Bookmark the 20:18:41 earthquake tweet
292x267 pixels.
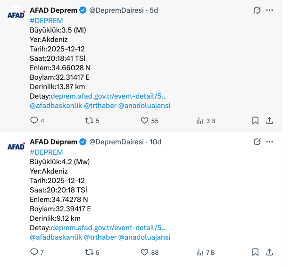pyautogui.click(x=255, y=121)
